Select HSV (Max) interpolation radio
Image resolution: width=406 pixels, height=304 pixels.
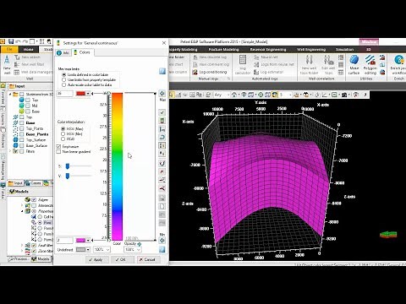[x=63, y=128]
